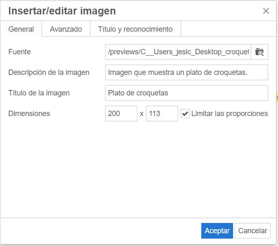Click the Cancelar button

(252, 231)
